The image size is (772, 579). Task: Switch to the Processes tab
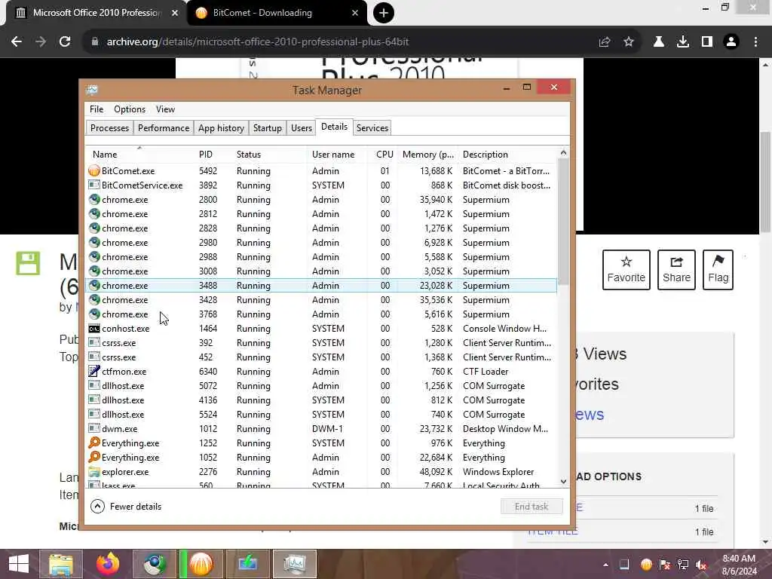coord(110,128)
